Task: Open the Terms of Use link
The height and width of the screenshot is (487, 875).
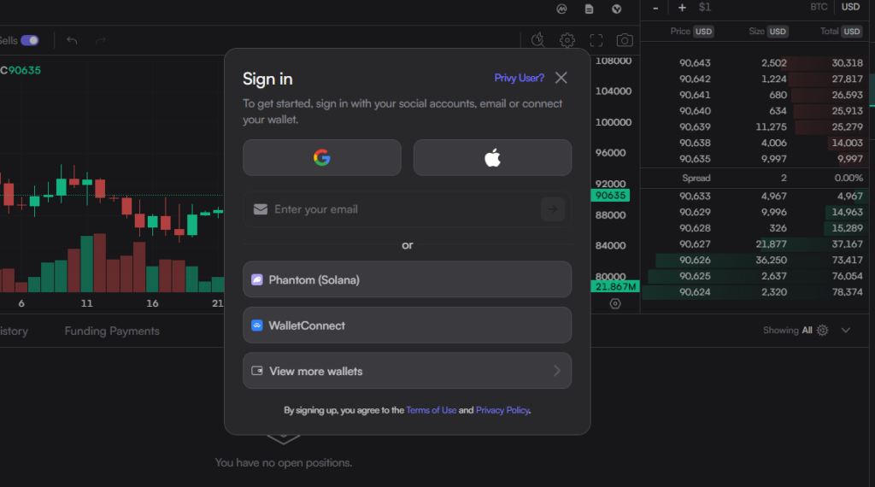Action: [431, 410]
